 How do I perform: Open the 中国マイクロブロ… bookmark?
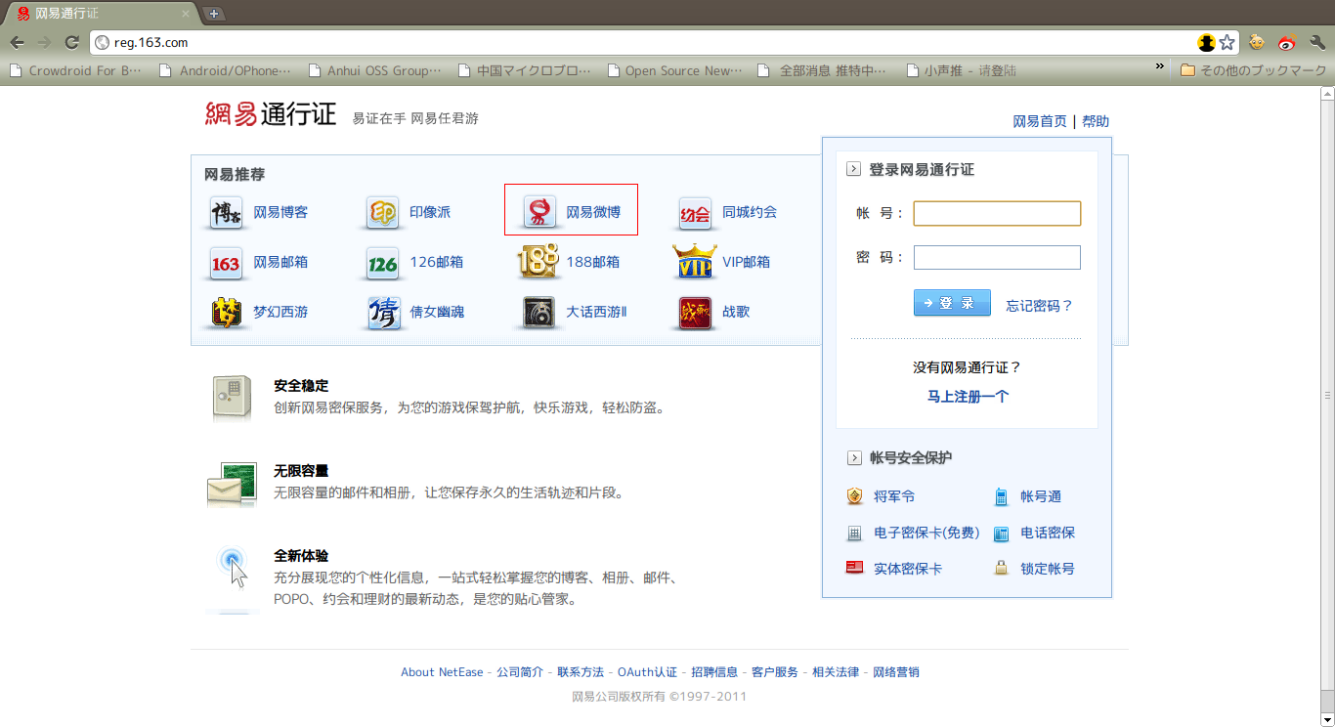(525, 70)
